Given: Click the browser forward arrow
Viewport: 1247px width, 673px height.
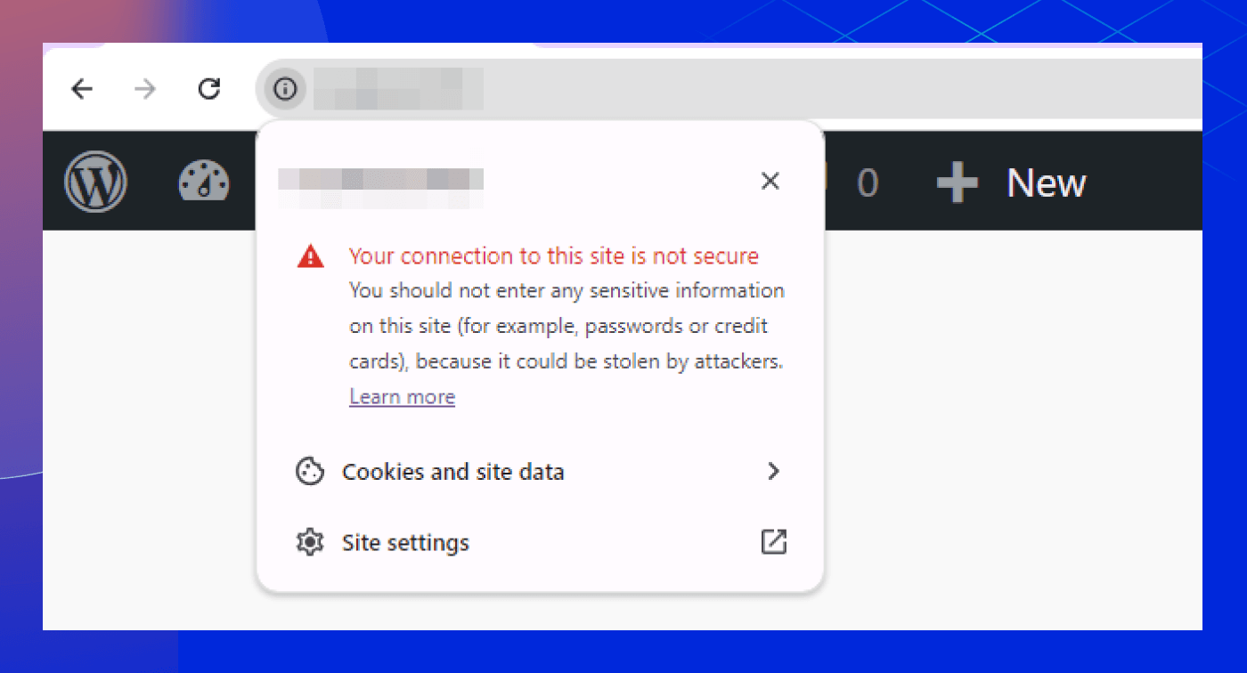Looking at the screenshot, I should click(145, 89).
